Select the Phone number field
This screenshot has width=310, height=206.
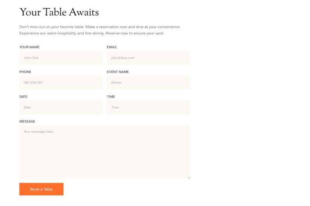coord(61,82)
